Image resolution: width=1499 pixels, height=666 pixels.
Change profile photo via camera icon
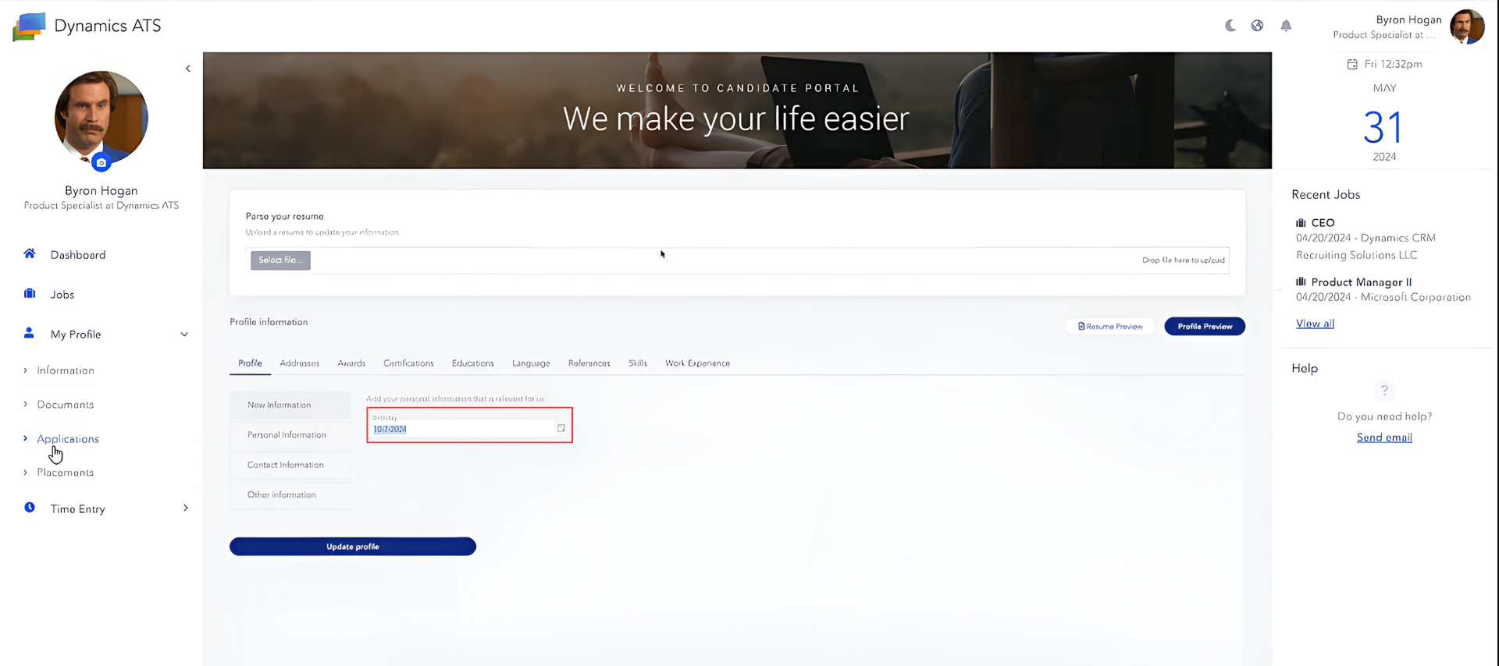click(x=101, y=163)
